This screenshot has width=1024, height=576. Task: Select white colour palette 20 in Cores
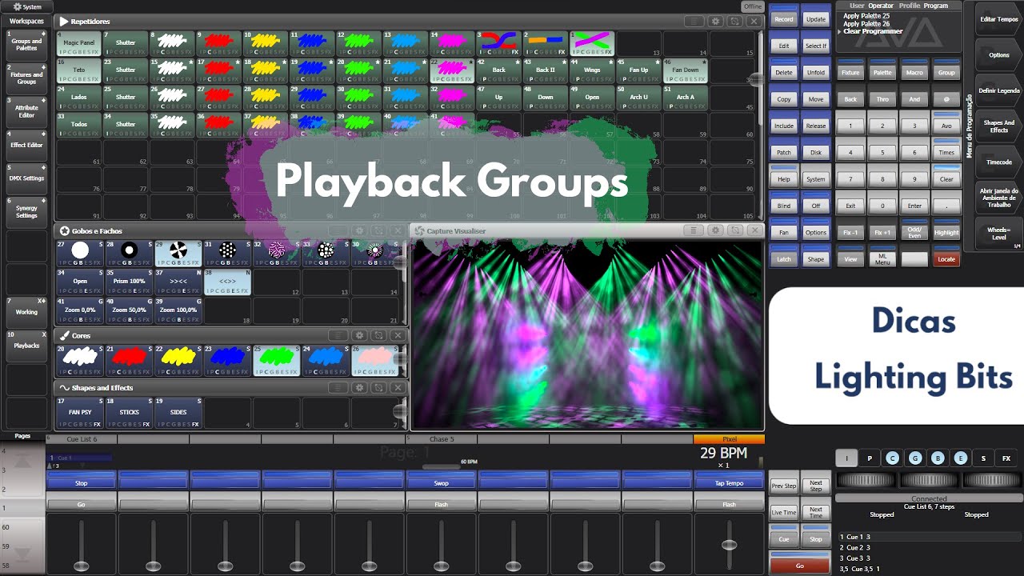click(x=79, y=361)
